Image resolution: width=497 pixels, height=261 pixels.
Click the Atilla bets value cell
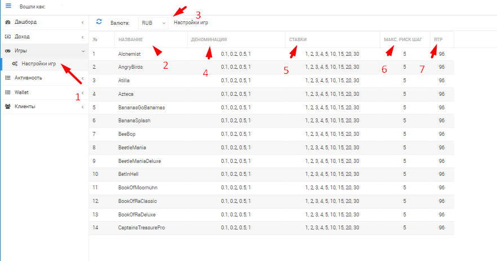tap(332, 81)
